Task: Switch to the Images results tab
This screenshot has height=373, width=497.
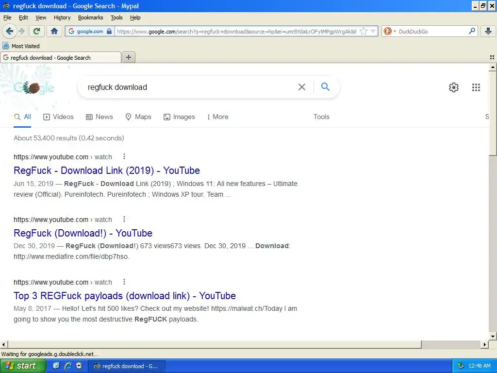Action: click(x=179, y=117)
